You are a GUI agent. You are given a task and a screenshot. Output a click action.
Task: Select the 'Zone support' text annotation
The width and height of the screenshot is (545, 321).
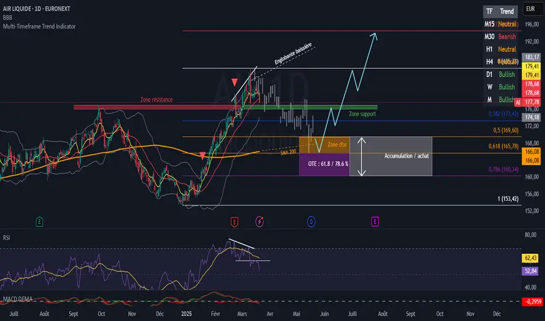pyautogui.click(x=362, y=114)
